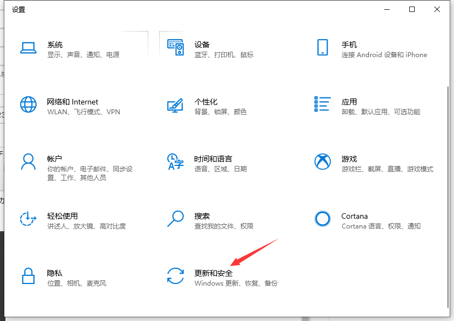
Task: Open 网络和 Internet with the globe icon
Action: tap(28, 105)
